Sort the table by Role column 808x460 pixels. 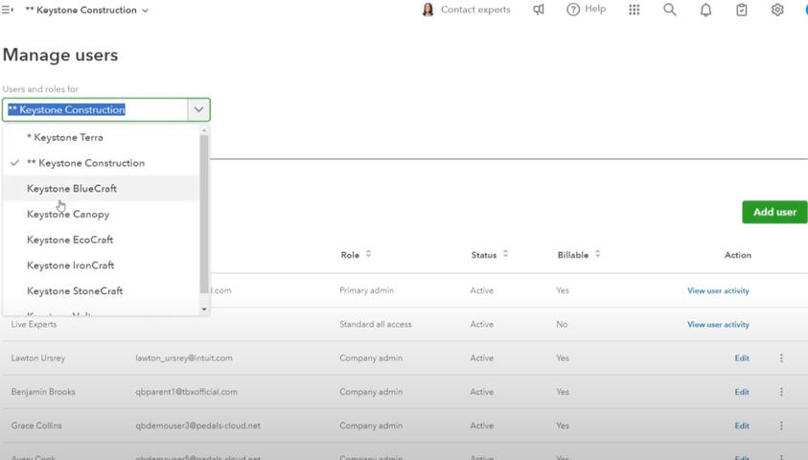click(x=368, y=255)
